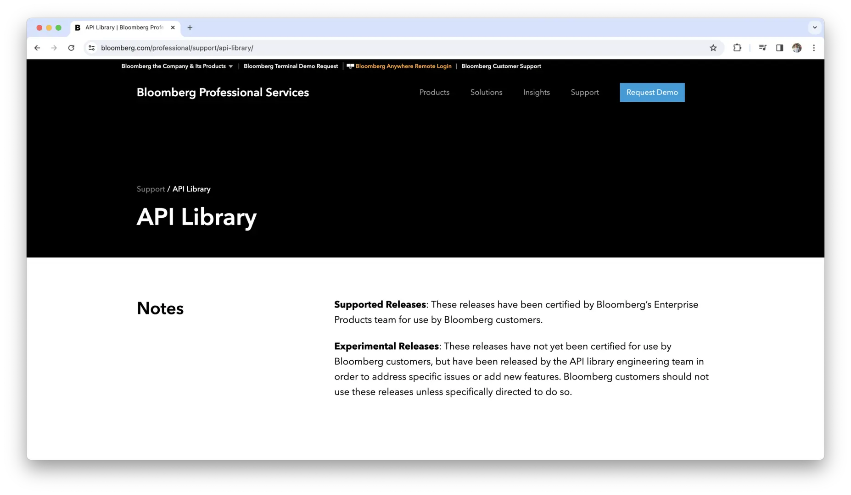Click the Notes heading

[160, 308]
